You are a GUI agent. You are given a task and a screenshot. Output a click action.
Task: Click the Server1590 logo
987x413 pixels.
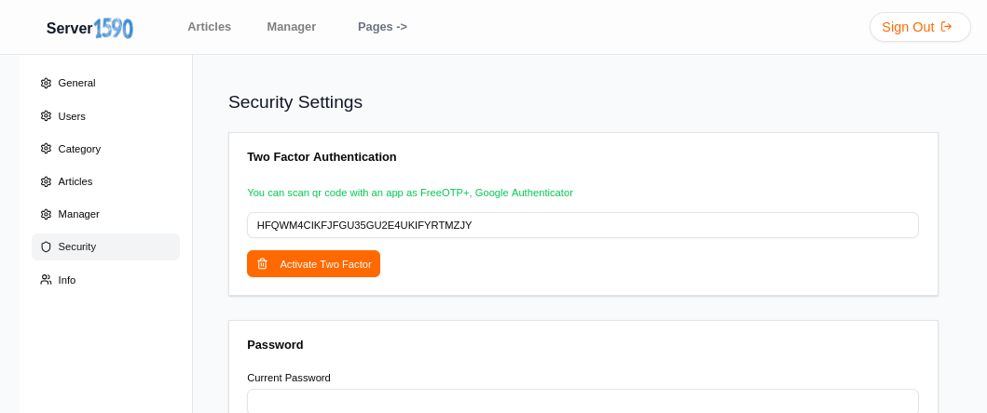pos(89,28)
